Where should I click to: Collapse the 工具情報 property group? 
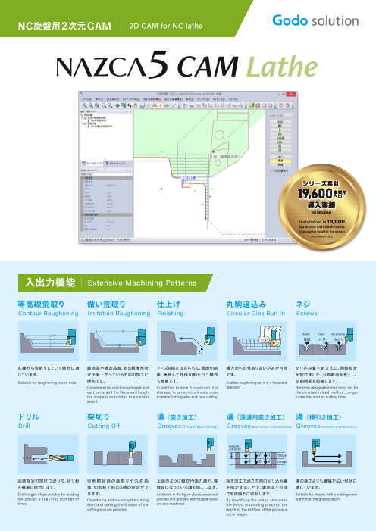tap(82, 178)
